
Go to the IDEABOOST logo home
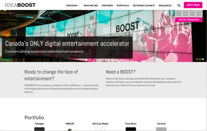tap(20, 5)
